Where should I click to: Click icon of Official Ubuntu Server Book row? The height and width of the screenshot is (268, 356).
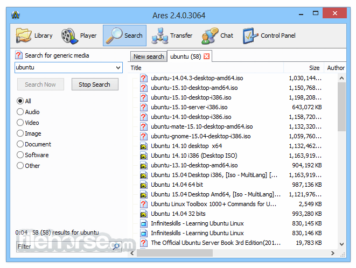click(x=143, y=243)
